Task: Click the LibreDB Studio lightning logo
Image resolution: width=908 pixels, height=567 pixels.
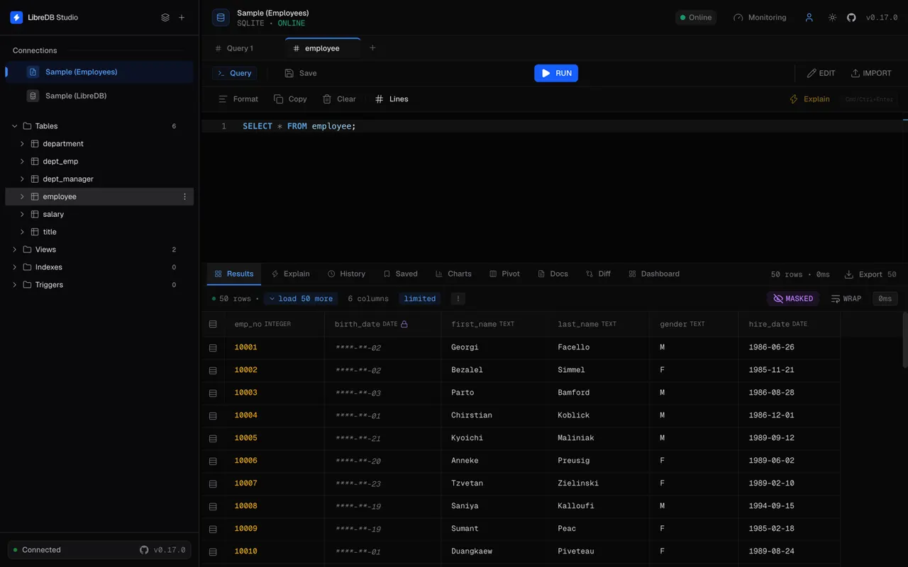Action: point(16,18)
